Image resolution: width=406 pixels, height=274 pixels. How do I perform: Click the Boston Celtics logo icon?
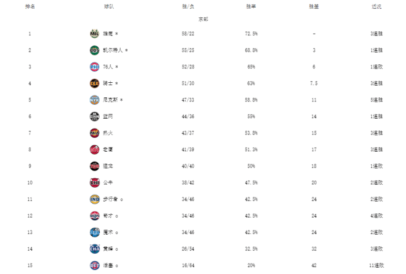(95, 50)
